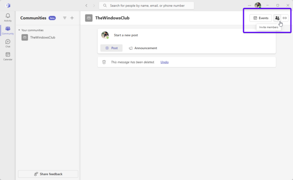
Task: Click the filter communities icon
Action: pyautogui.click(x=64, y=18)
